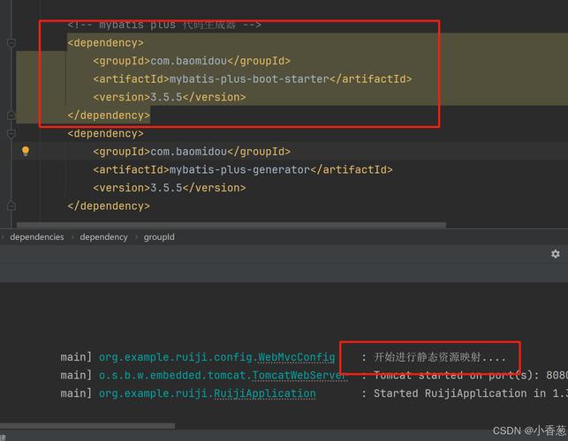
Task: Place cursor in mybatis-plus-boot-starter artifactId text
Action: point(248,79)
